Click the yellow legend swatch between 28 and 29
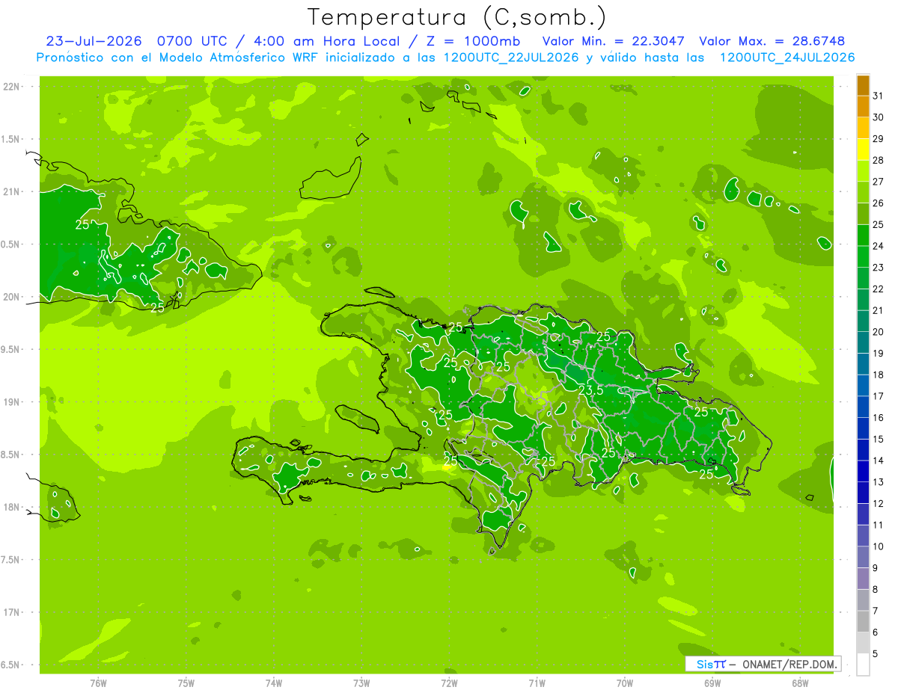The height and width of the screenshot is (693, 898). coord(863,150)
